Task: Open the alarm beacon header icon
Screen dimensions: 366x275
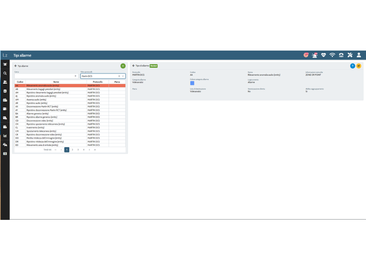Action: pos(315,55)
